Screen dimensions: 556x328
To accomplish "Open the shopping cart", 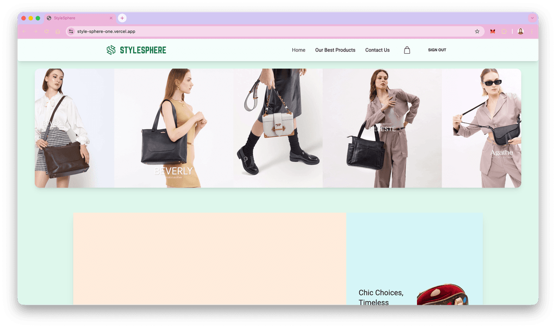I will coord(407,50).
